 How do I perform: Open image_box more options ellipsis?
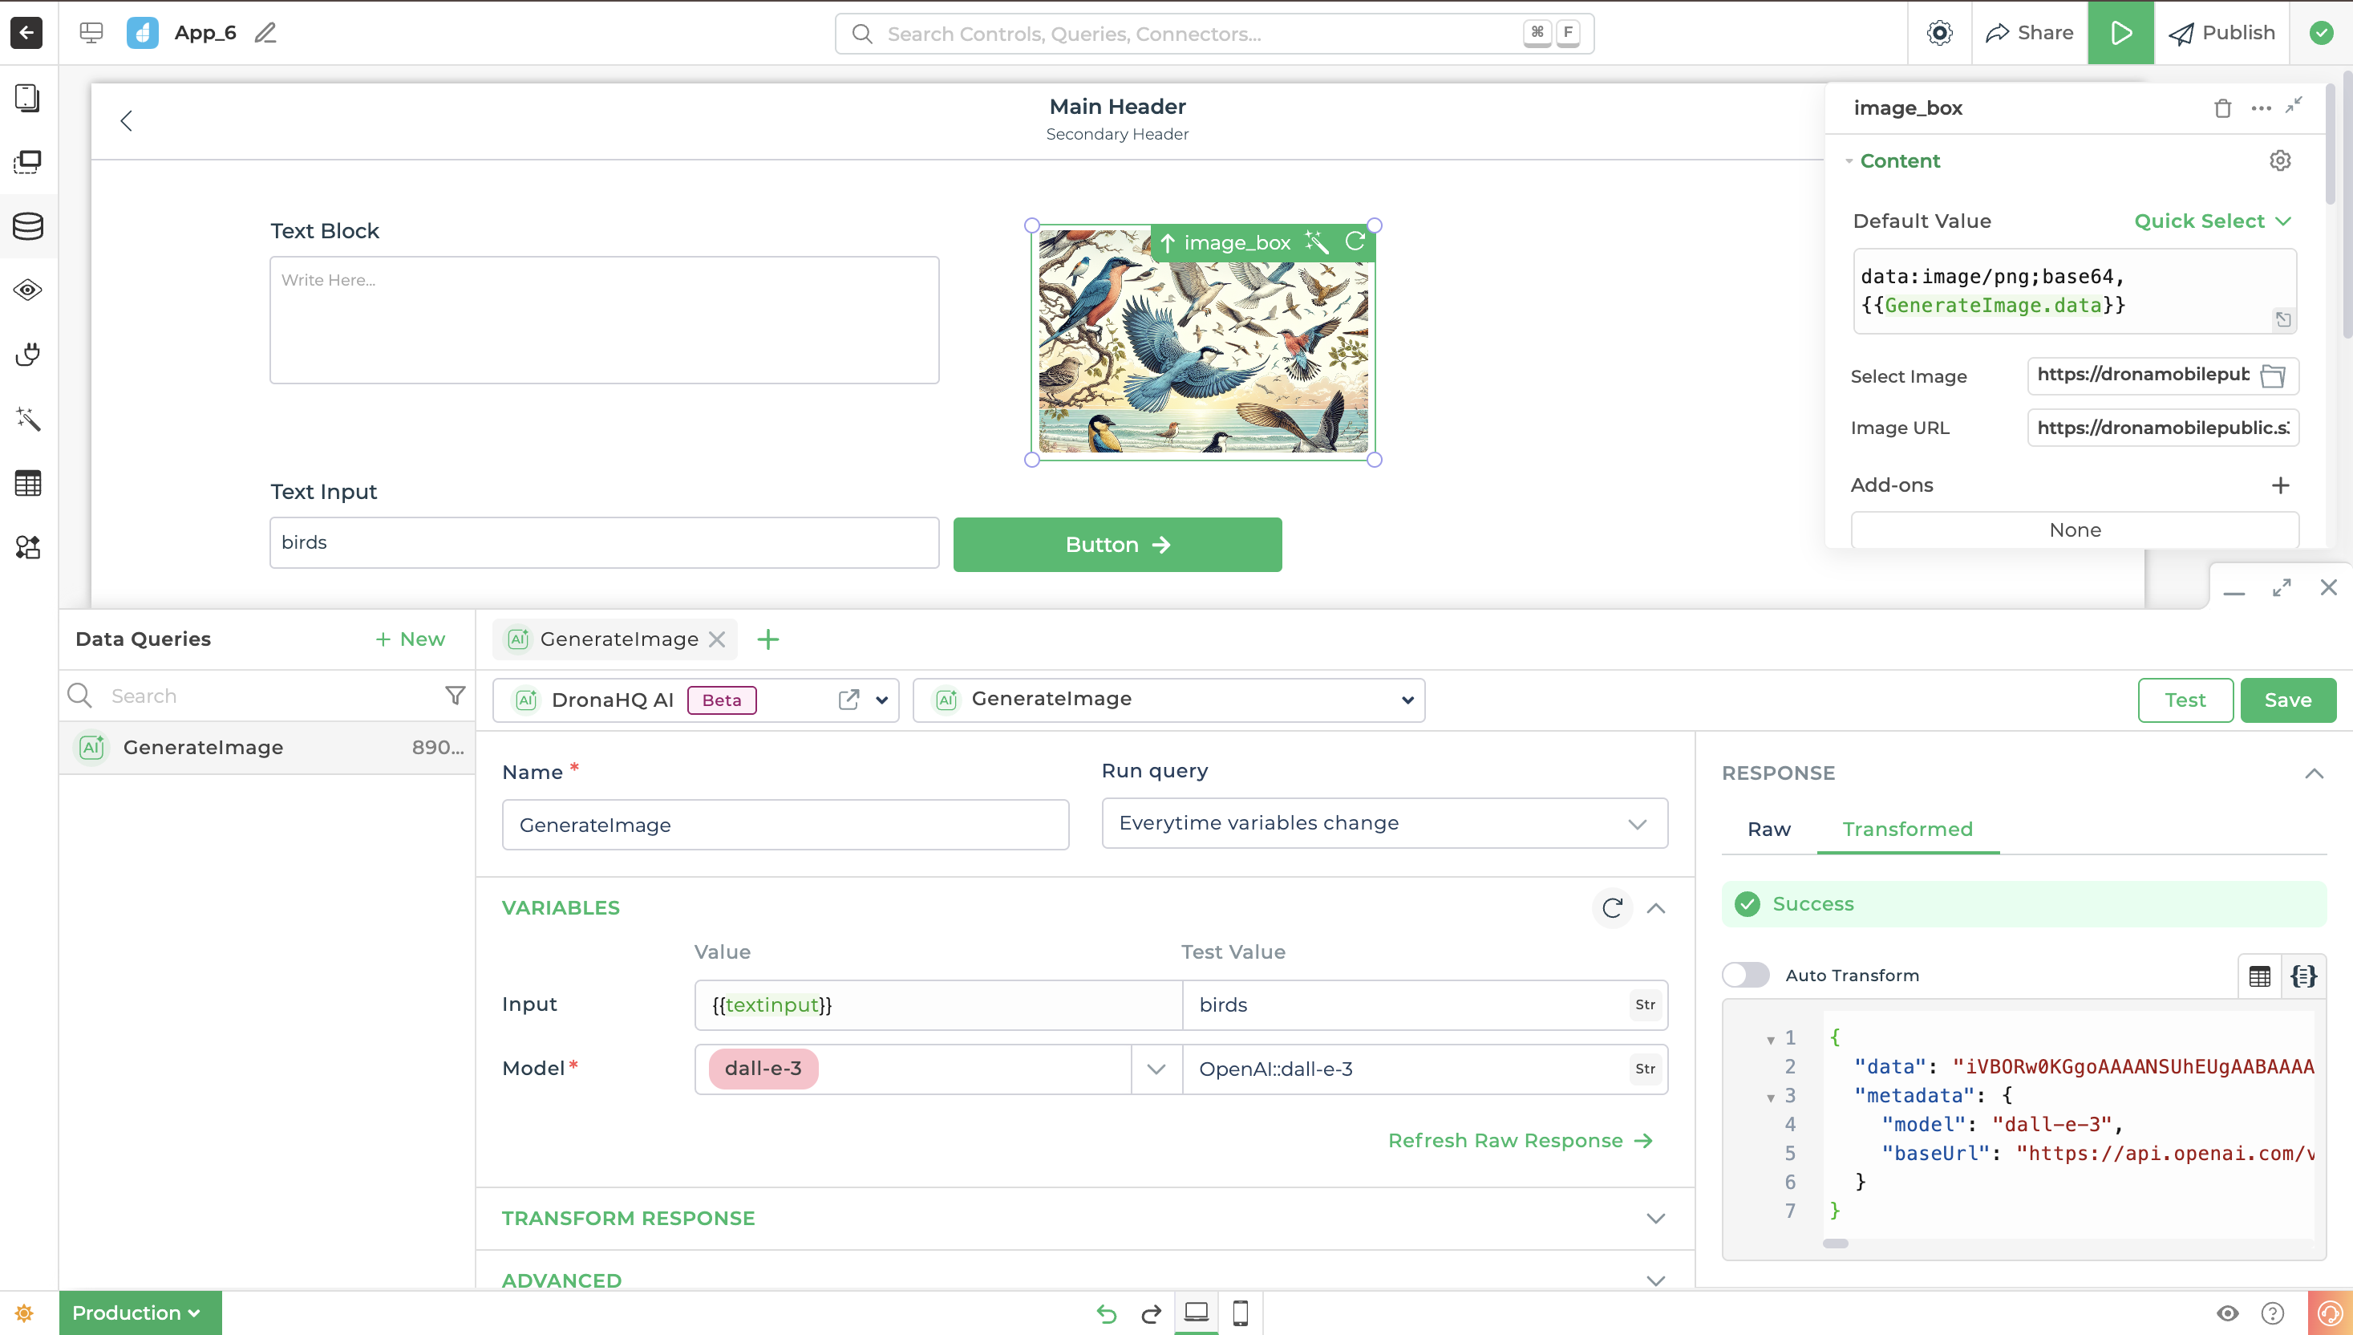[x=2261, y=108]
